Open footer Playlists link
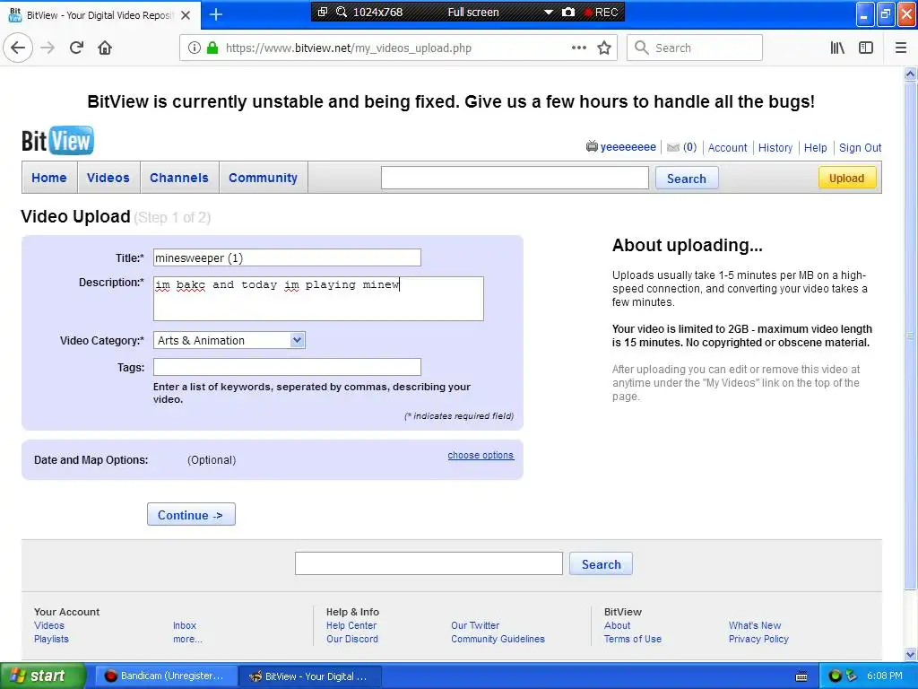 (x=51, y=639)
